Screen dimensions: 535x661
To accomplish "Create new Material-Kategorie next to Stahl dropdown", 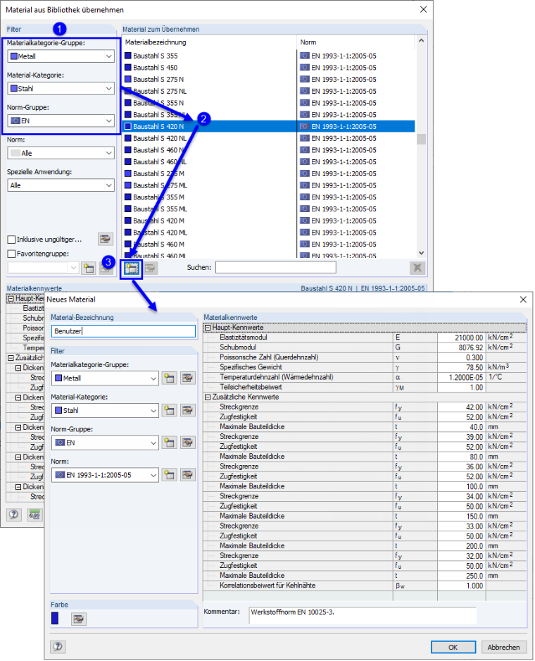I will click(x=170, y=410).
